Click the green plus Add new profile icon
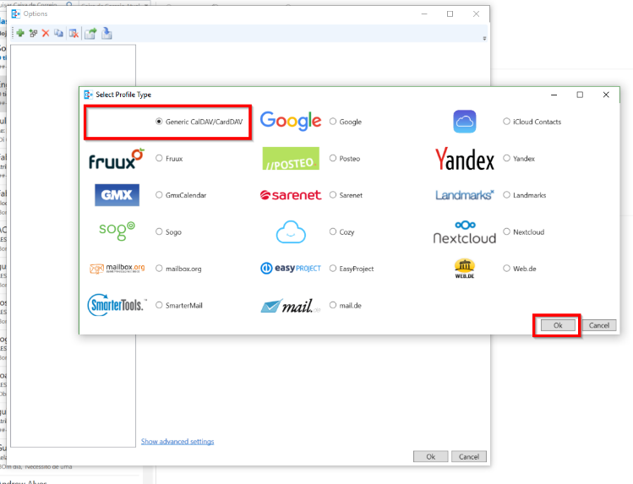633x484 pixels. pos(20,33)
